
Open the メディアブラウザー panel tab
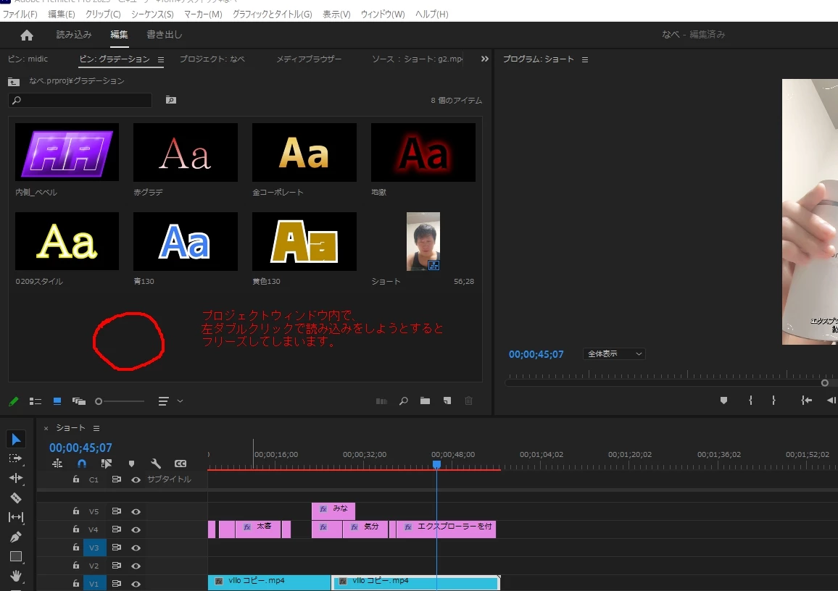[308, 59]
